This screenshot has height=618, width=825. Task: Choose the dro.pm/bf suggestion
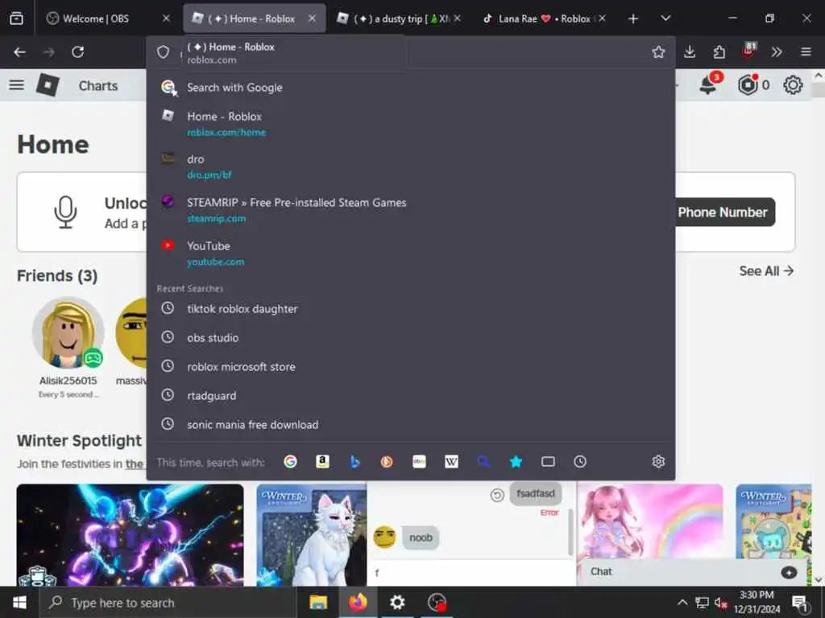coord(410,166)
